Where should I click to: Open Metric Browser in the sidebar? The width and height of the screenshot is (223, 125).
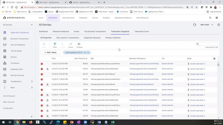[9, 102]
